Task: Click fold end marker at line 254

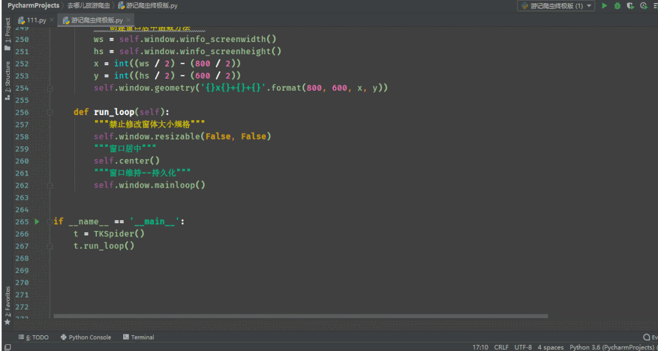Action: pyautogui.click(x=50, y=88)
